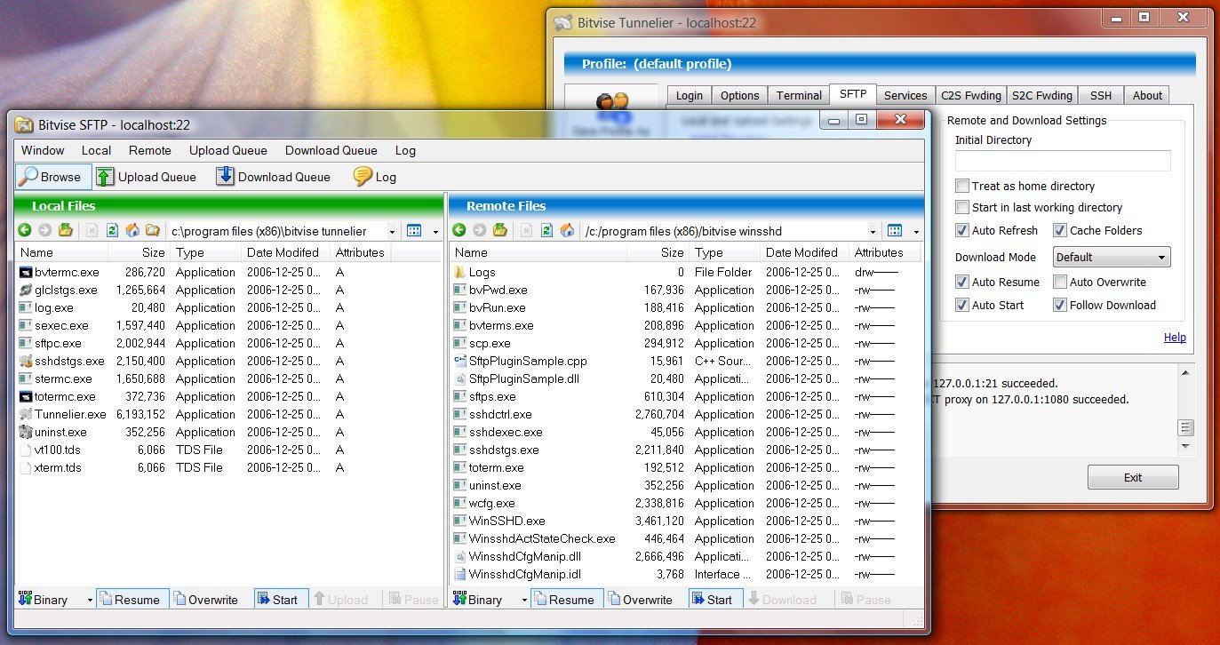Toggle Resume option in Local Files bar
The width and height of the screenshot is (1220, 645).
tap(130, 600)
